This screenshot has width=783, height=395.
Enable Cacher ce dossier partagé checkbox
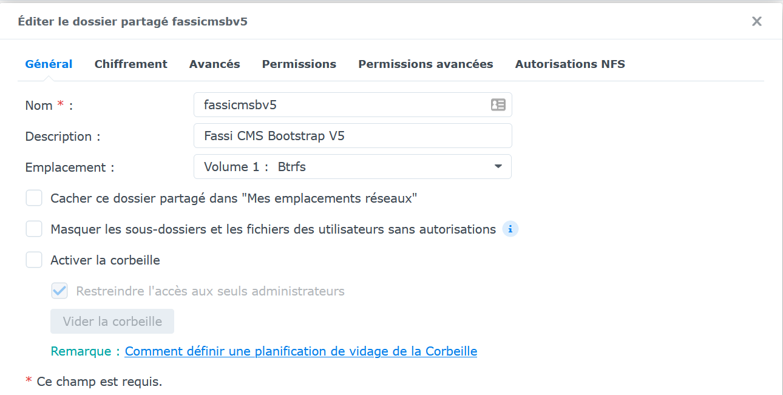pyautogui.click(x=34, y=198)
